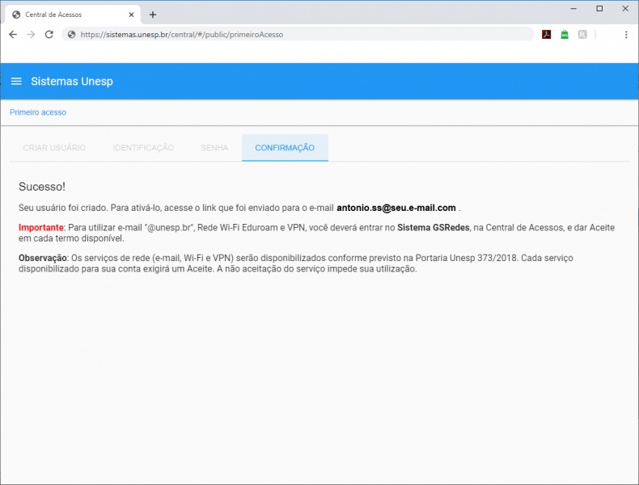This screenshot has width=639, height=485.
Task: Click the Sistemas Unesp header title
Action: [x=72, y=82]
